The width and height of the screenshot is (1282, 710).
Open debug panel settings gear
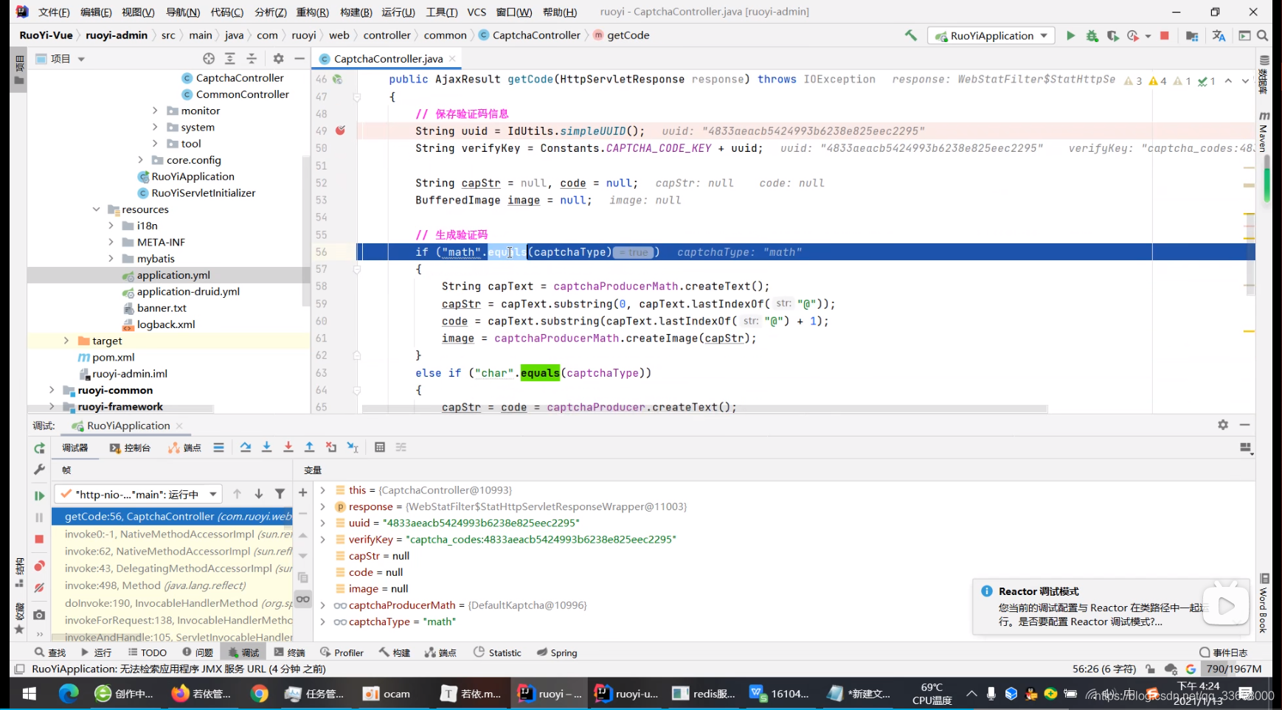(1223, 425)
